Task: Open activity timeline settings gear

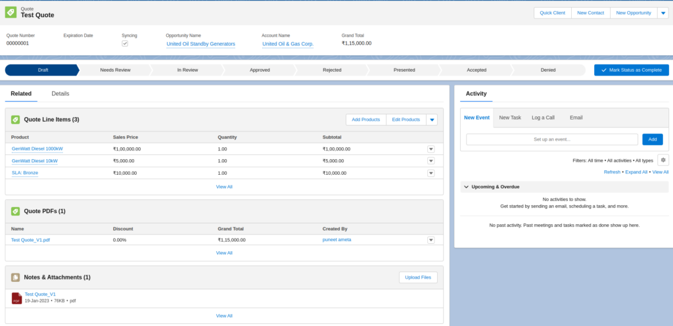Action: [x=663, y=160]
